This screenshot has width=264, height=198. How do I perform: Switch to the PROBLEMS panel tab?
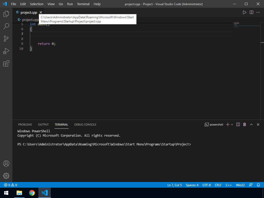tap(25, 125)
